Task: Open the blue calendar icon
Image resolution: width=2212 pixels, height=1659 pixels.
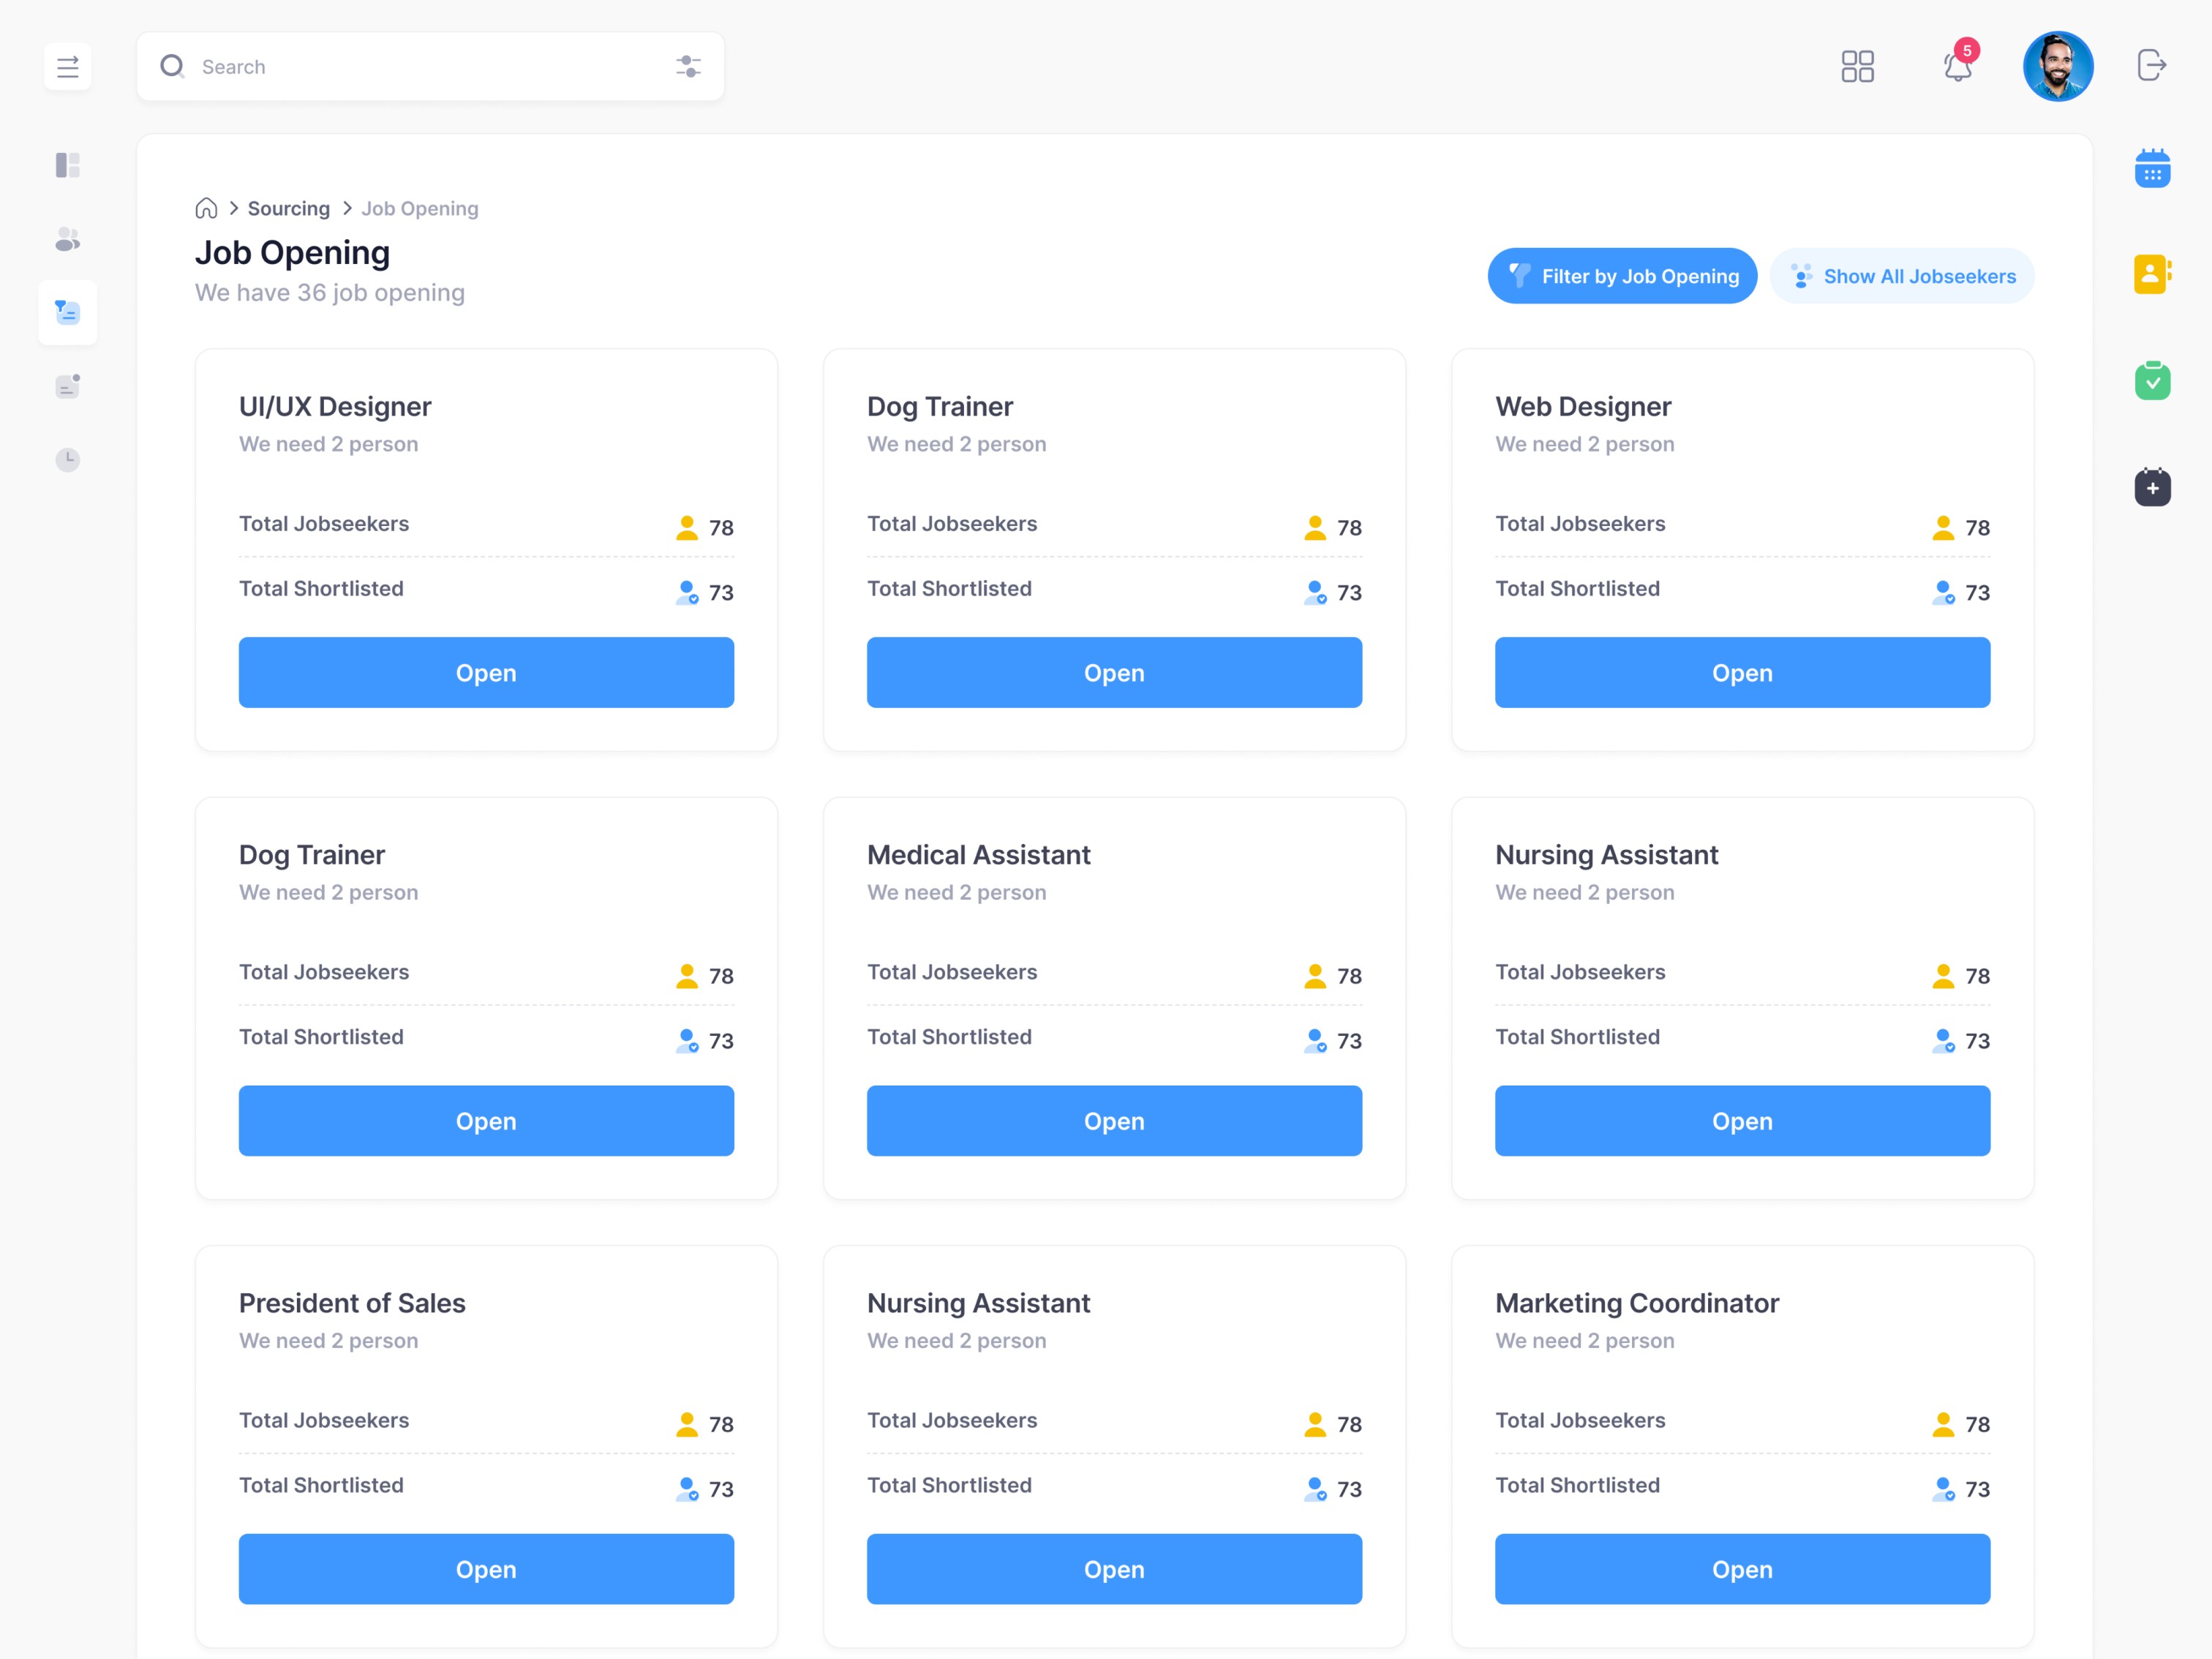Action: click(x=2152, y=168)
